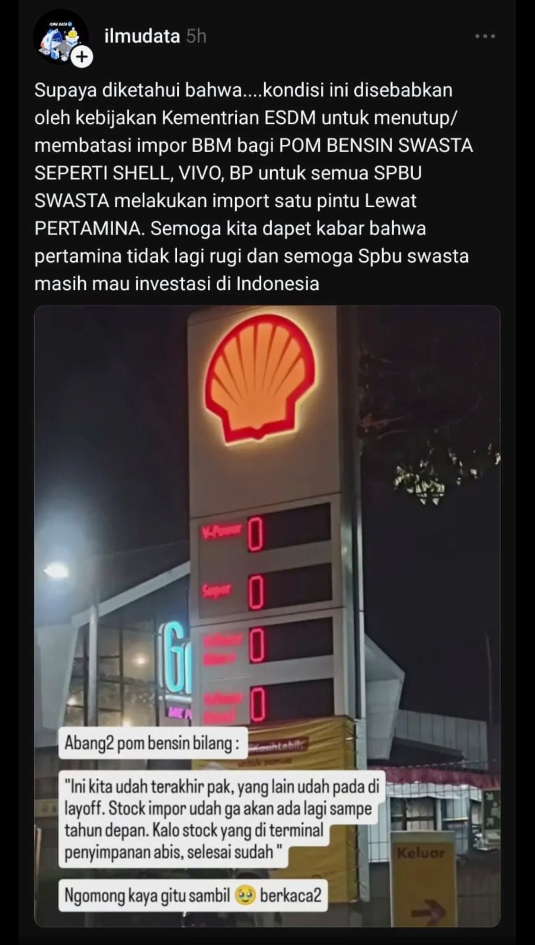The width and height of the screenshot is (535, 945).
Task: Click the 5h post timestamp
Action: tap(196, 36)
